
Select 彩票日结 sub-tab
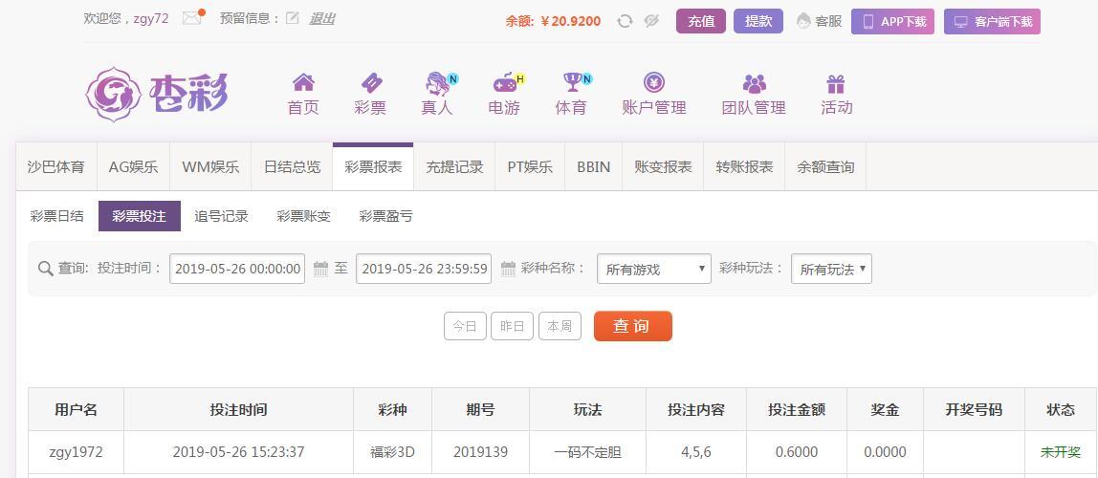(x=56, y=216)
